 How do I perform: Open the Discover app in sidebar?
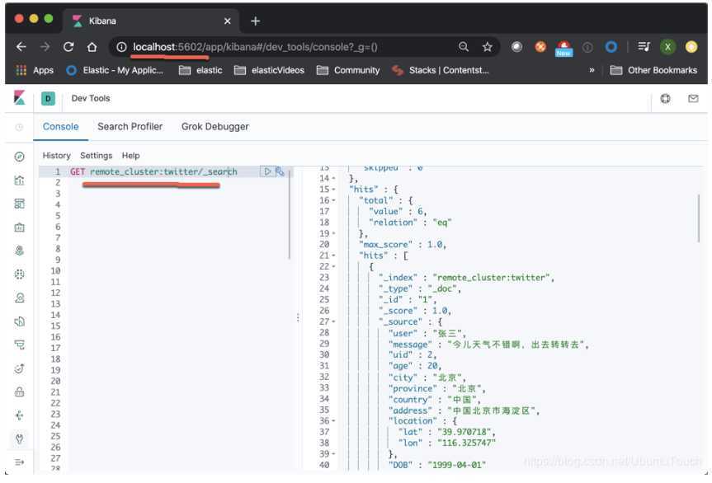20,157
